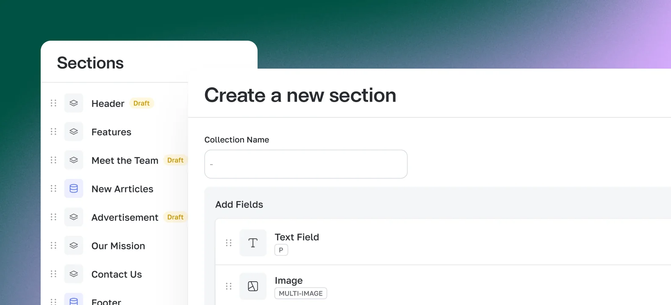This screenshot has height=305, width=671.
Task: Click inside the Collection Name input
Action: [305, 164]
